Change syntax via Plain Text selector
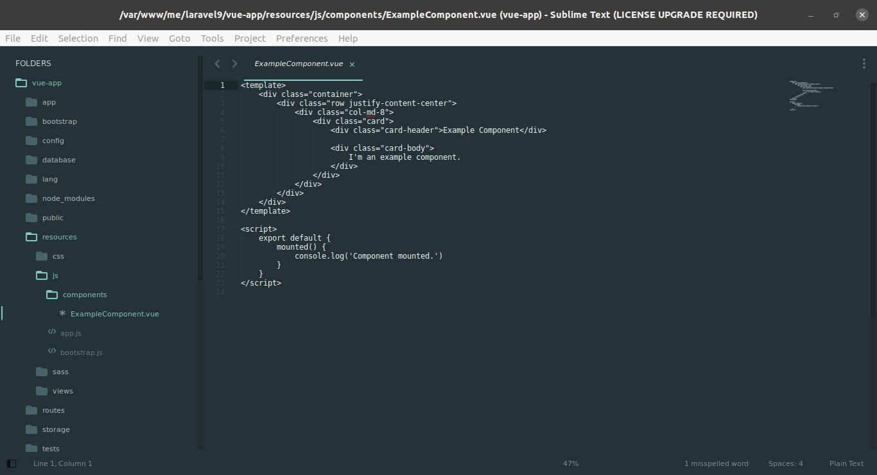Screen dimensions: 877x475 click(846, 463)
